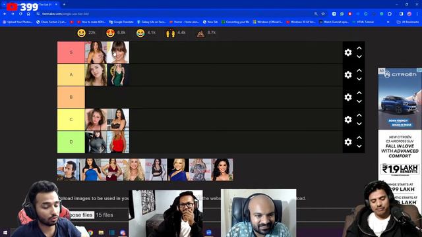422x237 pixels.
Task: Select S tier thumbnail beside the S label
Action: click(96, 53)
